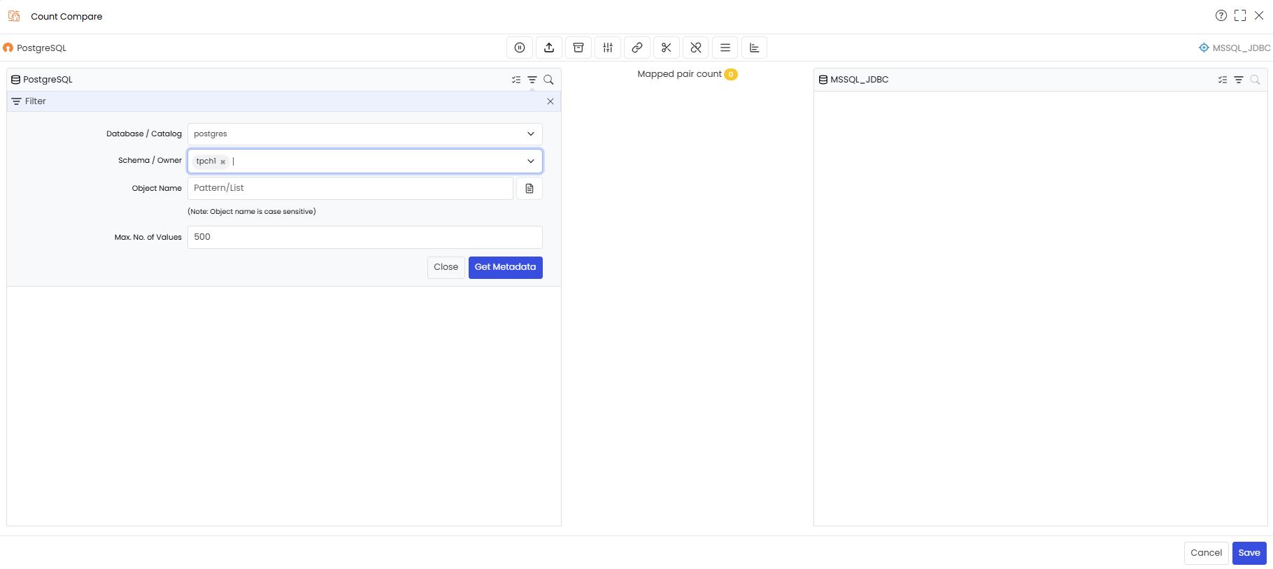
Task: Click the upload/export icon in the toolbar
Action: pos(549,48)
